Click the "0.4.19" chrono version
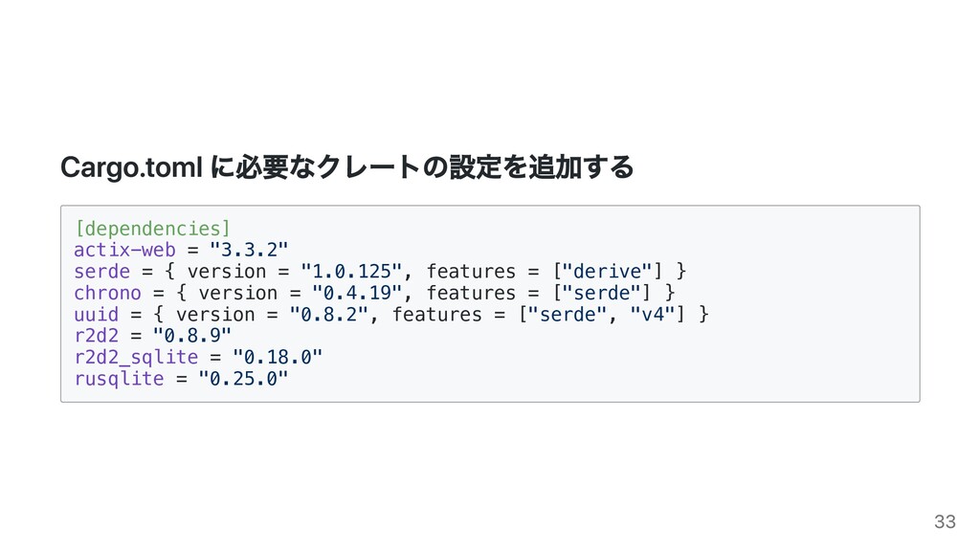This screenshot has width=980, height=551. tap(356, 293)
